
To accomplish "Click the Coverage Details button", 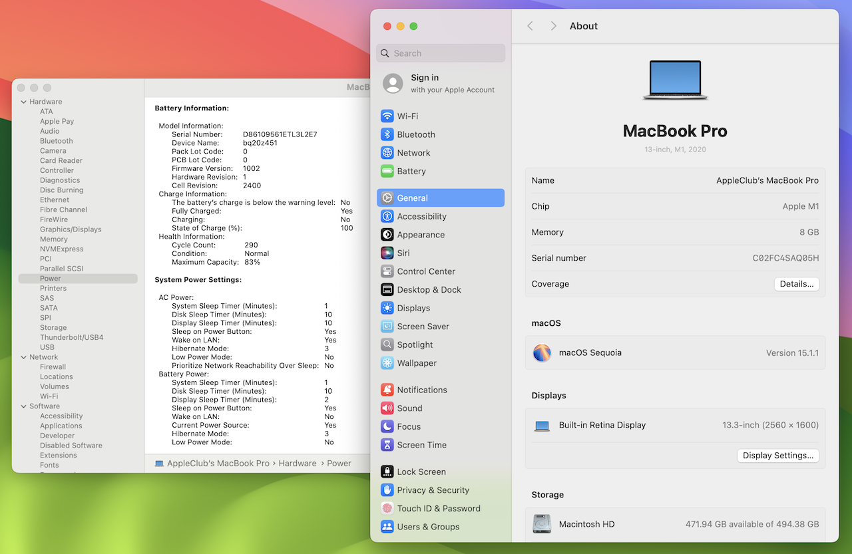I will pyautogui.click(x=797, y=284).
